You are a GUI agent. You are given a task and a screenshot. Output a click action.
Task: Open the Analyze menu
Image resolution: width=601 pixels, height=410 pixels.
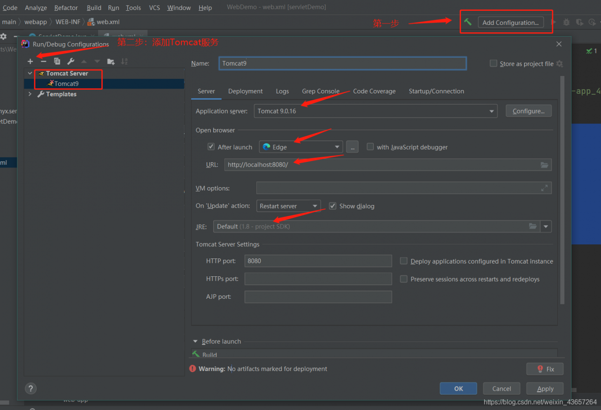[x=36, y=8]
